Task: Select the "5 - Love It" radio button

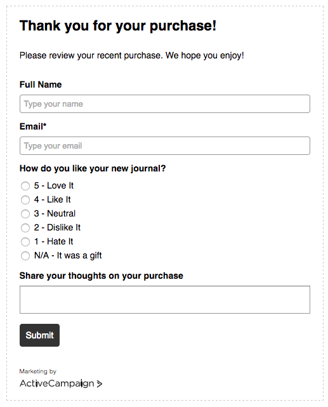Action: click(x=25, y=186)
